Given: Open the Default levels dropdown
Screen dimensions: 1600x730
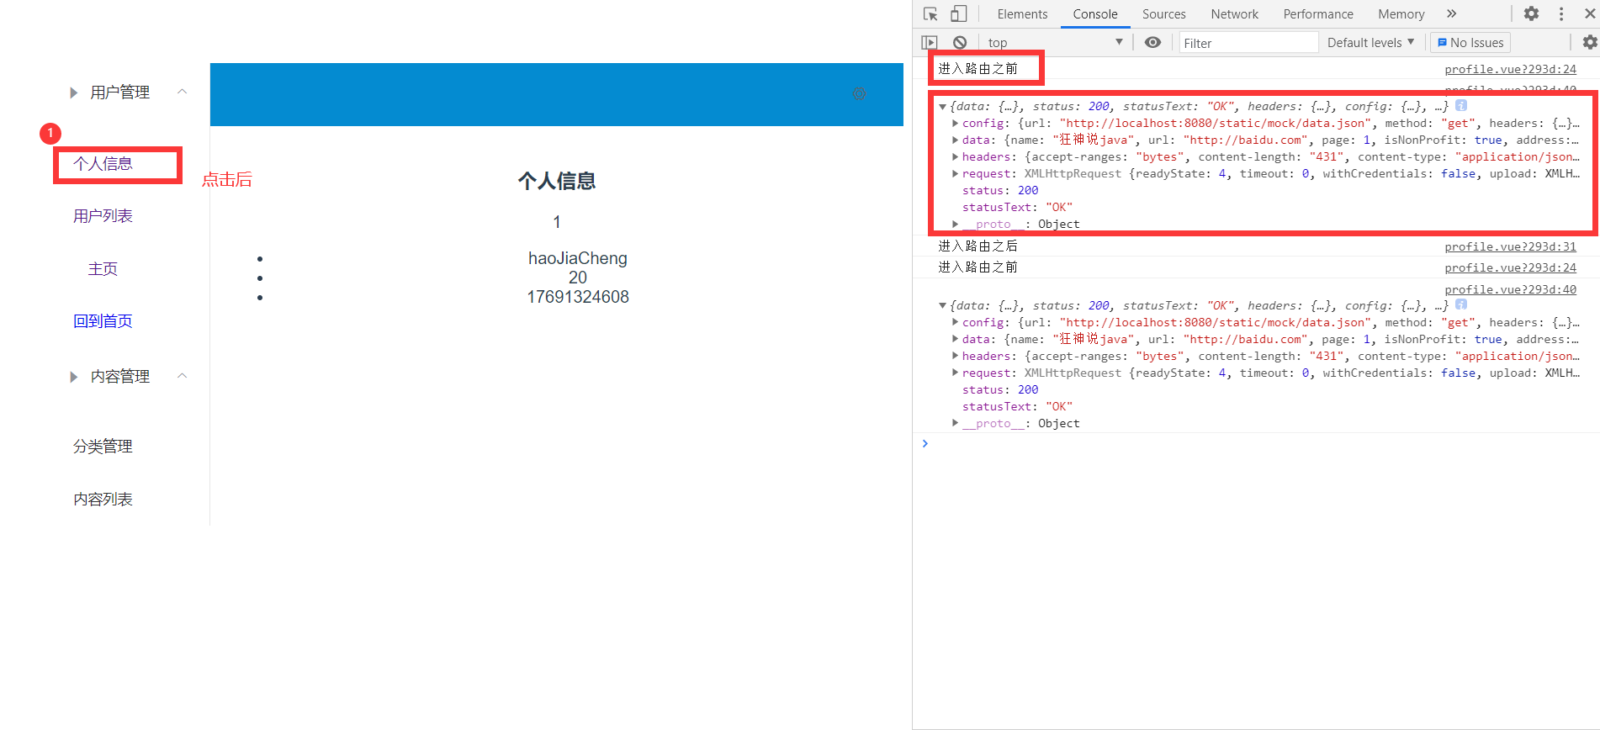Looking at the screenshot, I should (1370, 43).
